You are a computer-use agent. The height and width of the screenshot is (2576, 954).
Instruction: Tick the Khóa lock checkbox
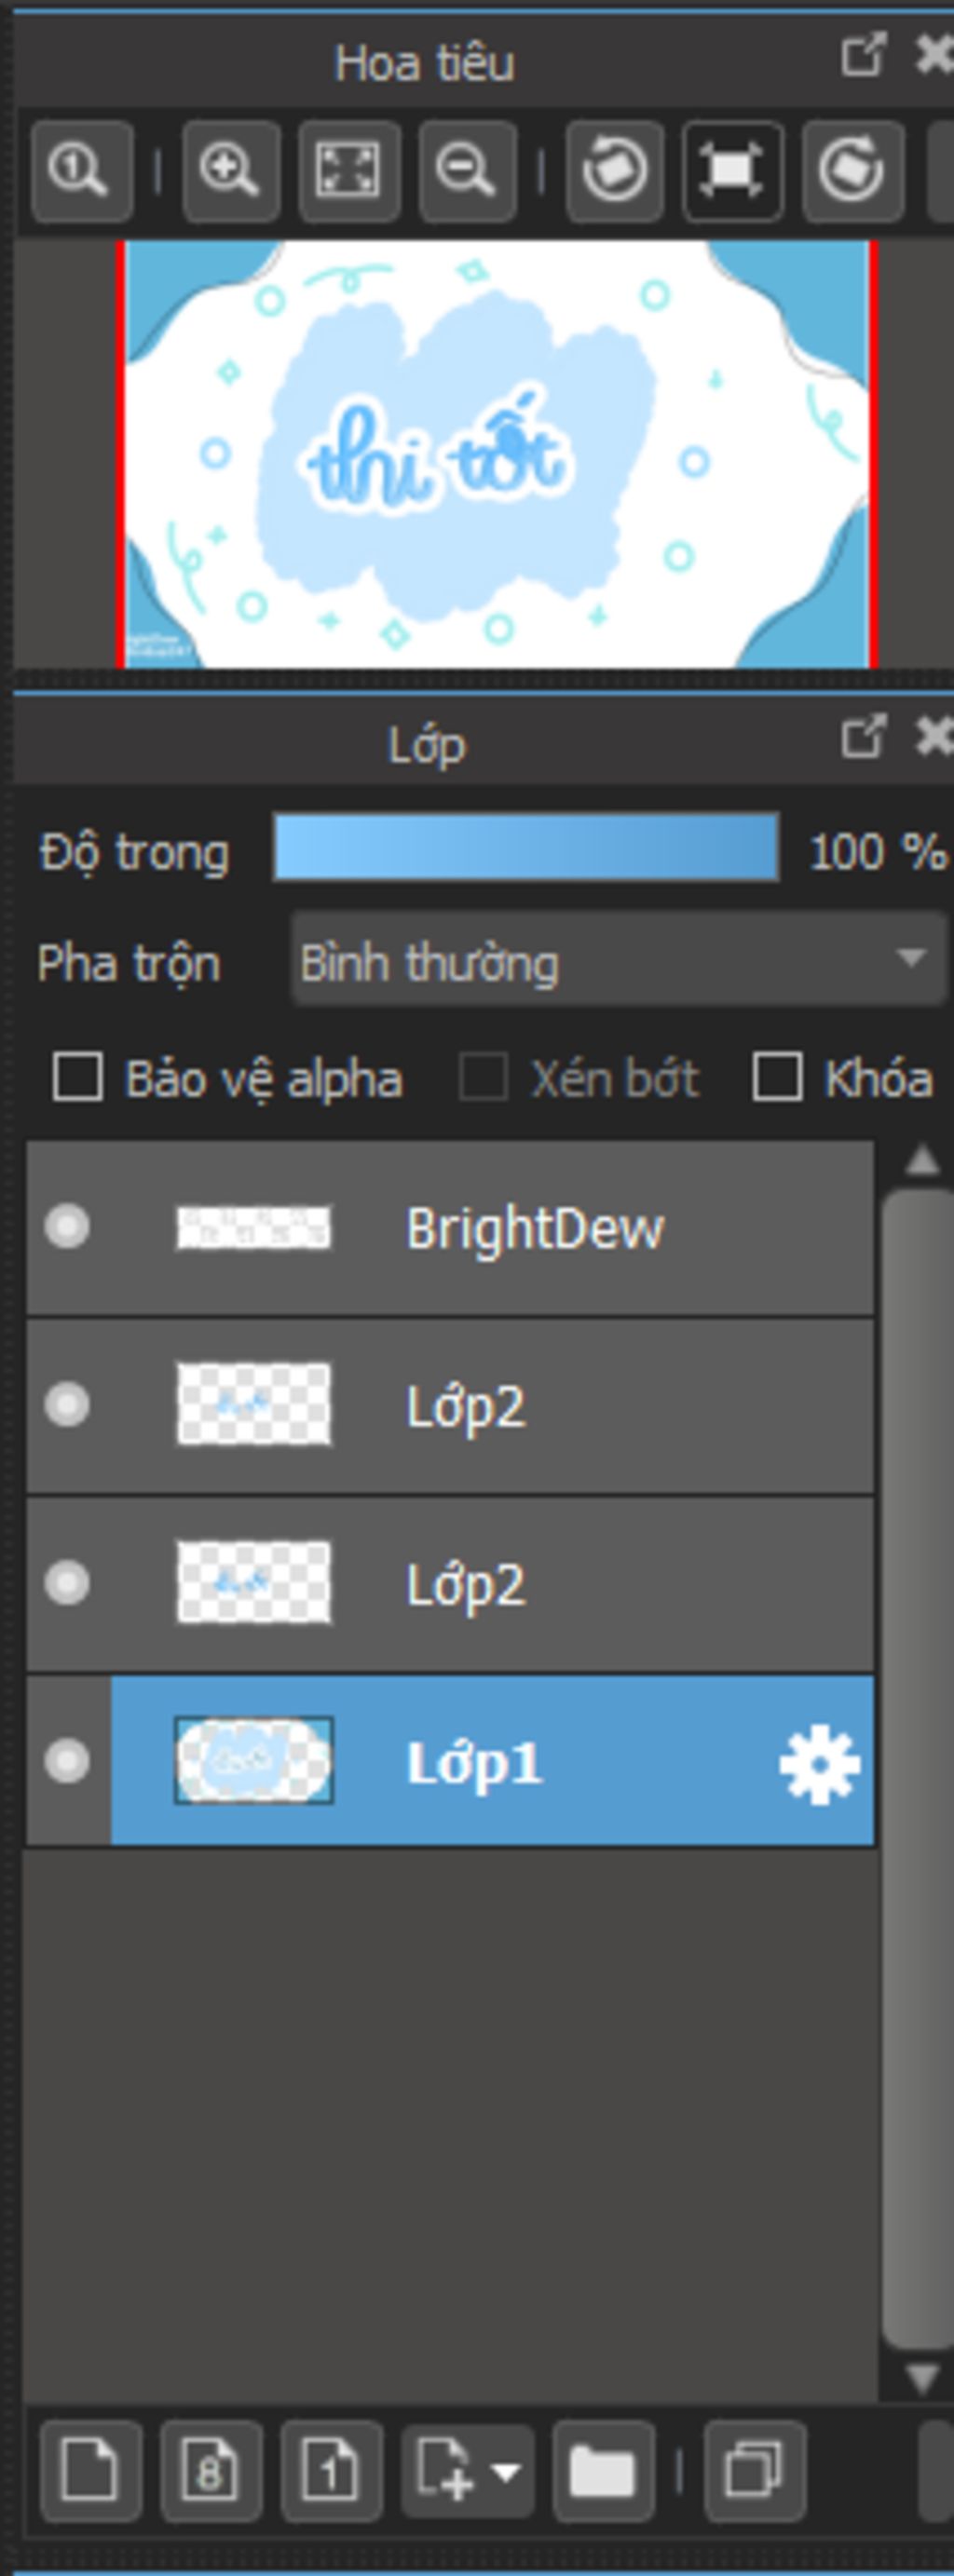777,1077
